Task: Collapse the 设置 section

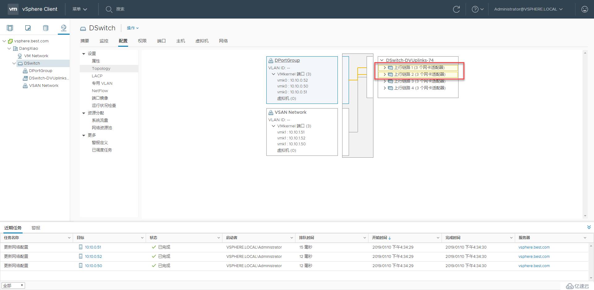Action: 84,54
